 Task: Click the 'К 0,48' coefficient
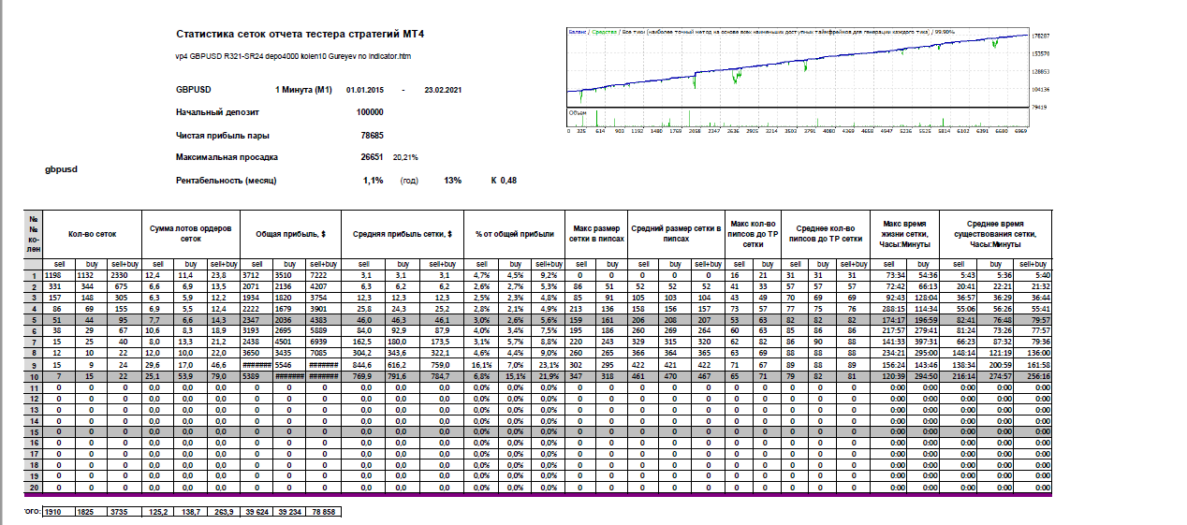504,180
